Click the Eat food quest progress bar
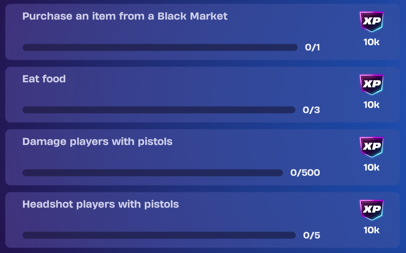406x253 pixels. (158, 110)
